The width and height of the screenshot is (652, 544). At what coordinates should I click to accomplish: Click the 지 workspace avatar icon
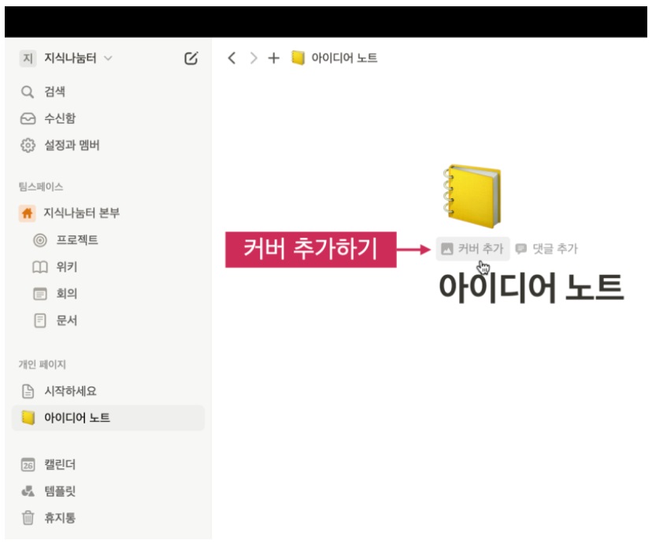pyautogui.click(x=28, y=58)
